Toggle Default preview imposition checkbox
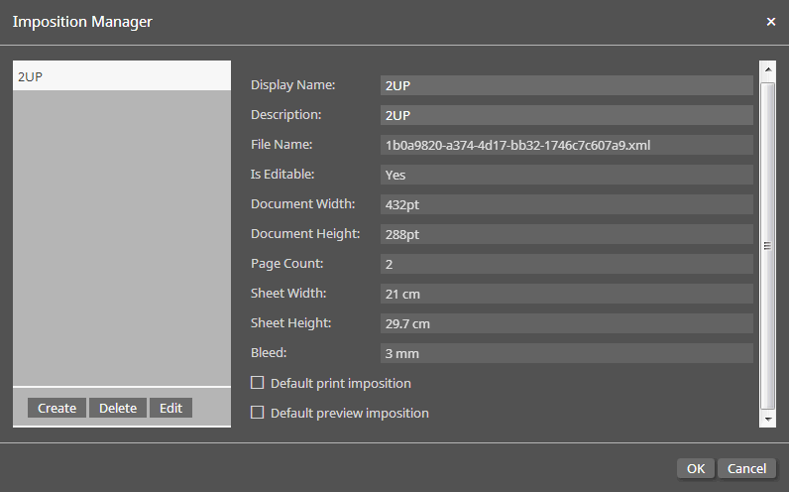Screen dimensions: 789x492 [258, 413]
